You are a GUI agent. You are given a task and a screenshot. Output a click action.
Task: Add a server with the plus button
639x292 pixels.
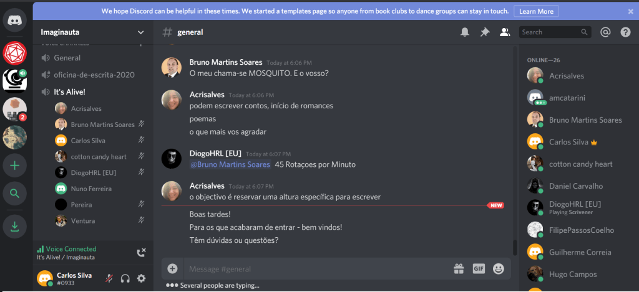click(x=15, y=166)
